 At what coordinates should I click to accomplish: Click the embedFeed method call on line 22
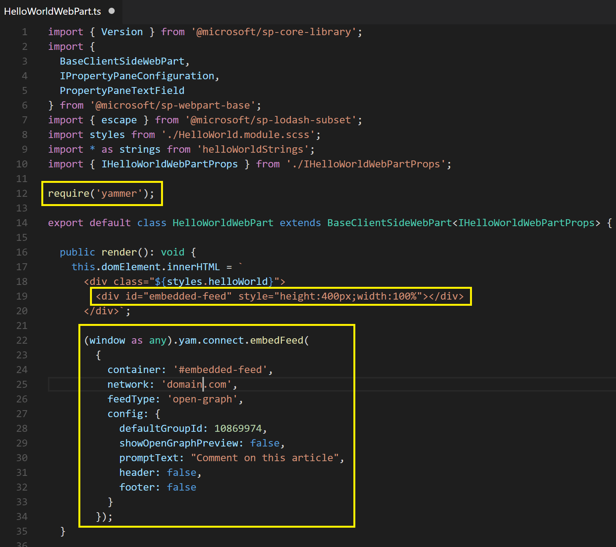277,340
